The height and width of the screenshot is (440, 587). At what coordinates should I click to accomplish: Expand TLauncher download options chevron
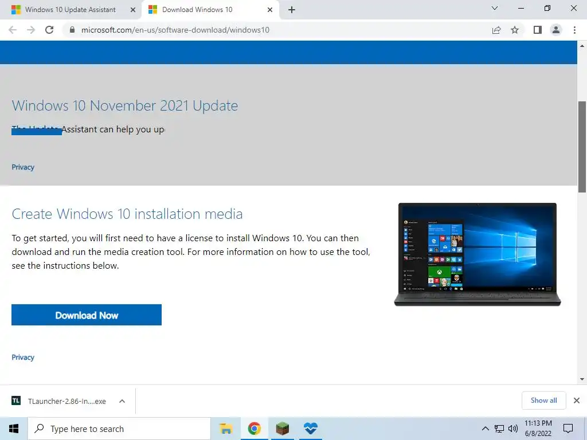pos(122,401)
